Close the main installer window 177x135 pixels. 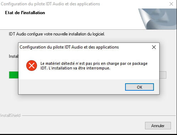point(171,4)
